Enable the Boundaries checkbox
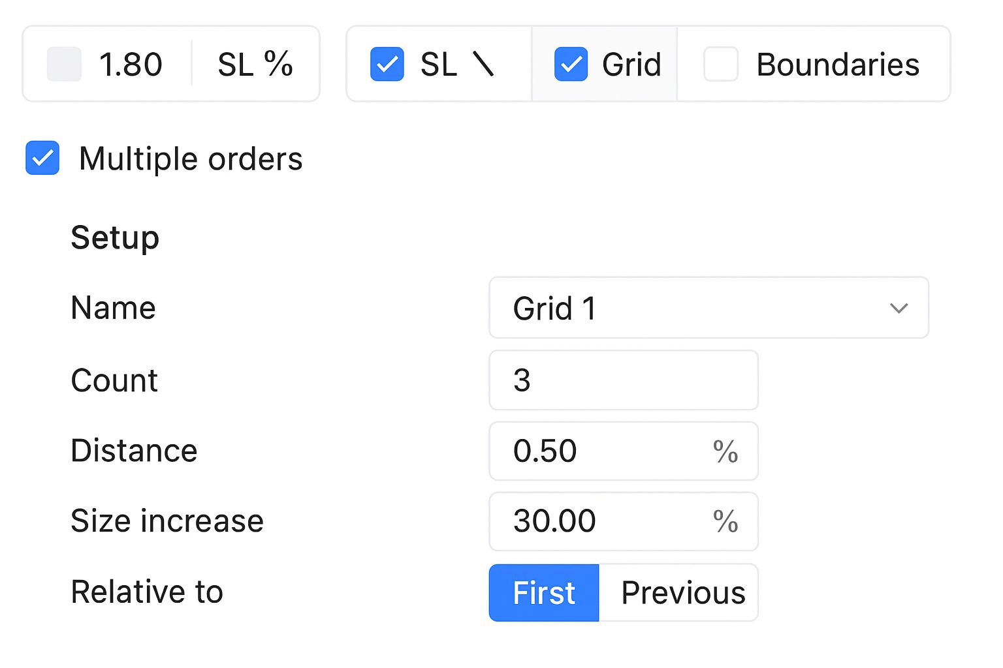 click(721, 65)
